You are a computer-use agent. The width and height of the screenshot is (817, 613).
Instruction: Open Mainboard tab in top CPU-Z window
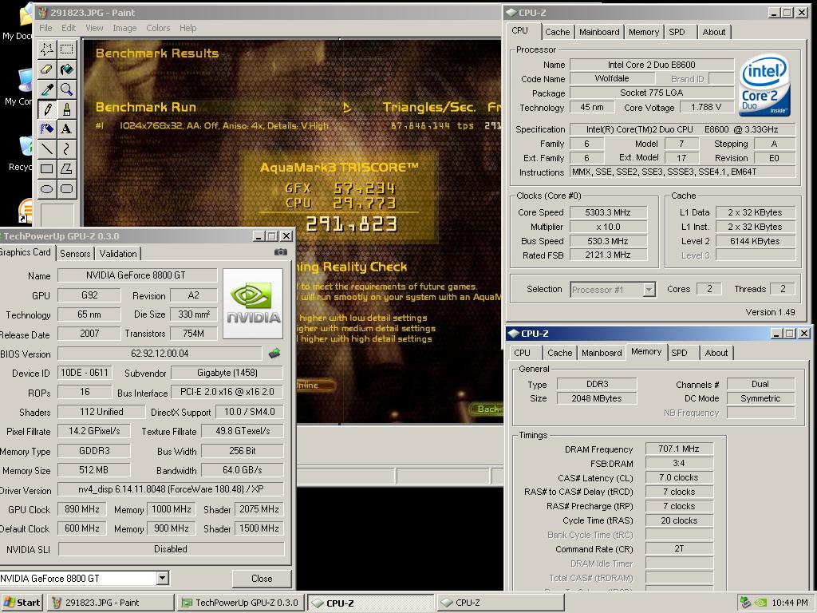click(599, 32)
